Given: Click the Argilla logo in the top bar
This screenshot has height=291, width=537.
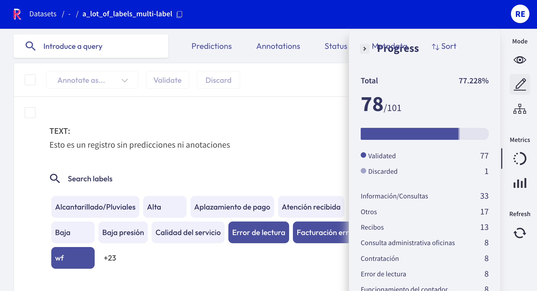Looking at the screenshot, I should pos(17,14).
